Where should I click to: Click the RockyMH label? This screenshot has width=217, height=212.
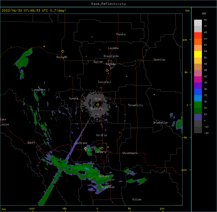tap(62, 57)
